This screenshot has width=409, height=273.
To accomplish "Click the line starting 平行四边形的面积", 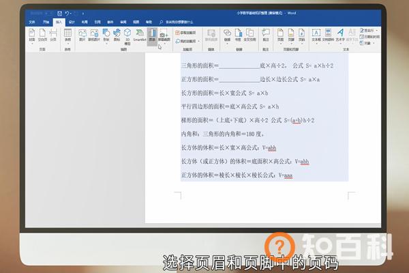I will tap(230, 106).
